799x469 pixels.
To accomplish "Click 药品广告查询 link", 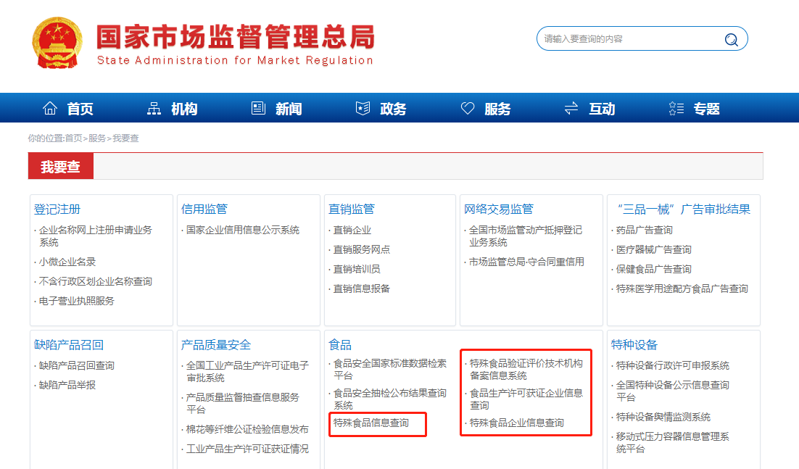I will [644, 230].
